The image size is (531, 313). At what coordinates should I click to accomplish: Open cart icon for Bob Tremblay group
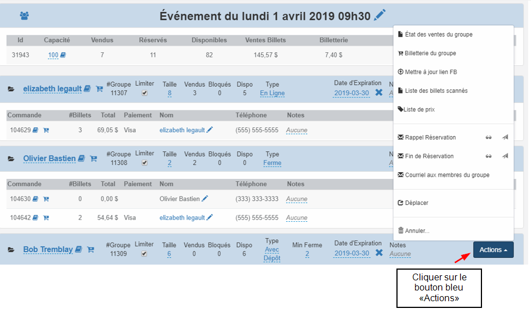tap(91, 249)
